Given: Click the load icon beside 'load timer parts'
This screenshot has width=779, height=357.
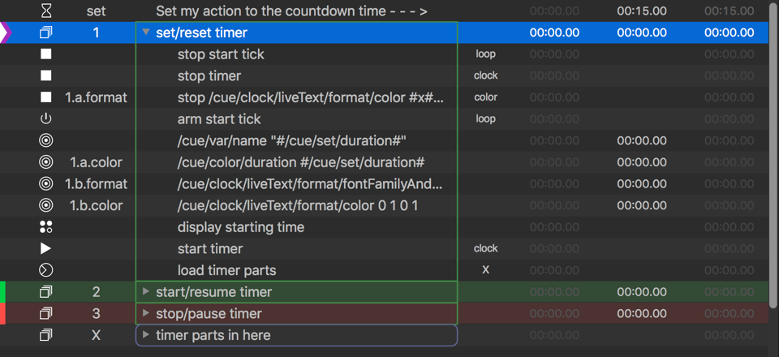Looking at the screenshot, I should coord(46,270).
